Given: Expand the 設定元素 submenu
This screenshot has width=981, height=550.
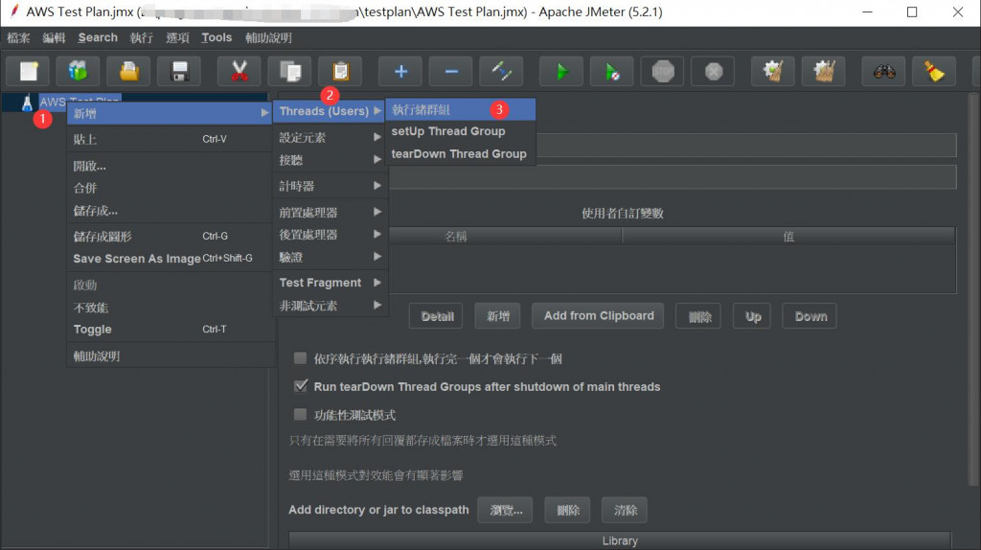Looking at the screenshot, I should (x=330, y=137).
